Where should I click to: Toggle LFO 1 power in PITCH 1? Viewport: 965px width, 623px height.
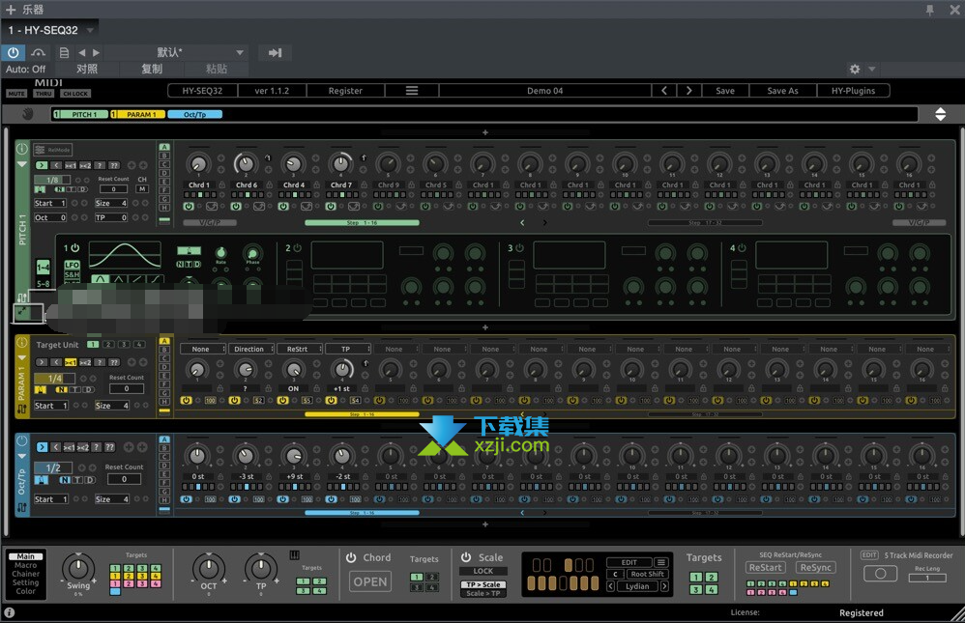point(74,248)
